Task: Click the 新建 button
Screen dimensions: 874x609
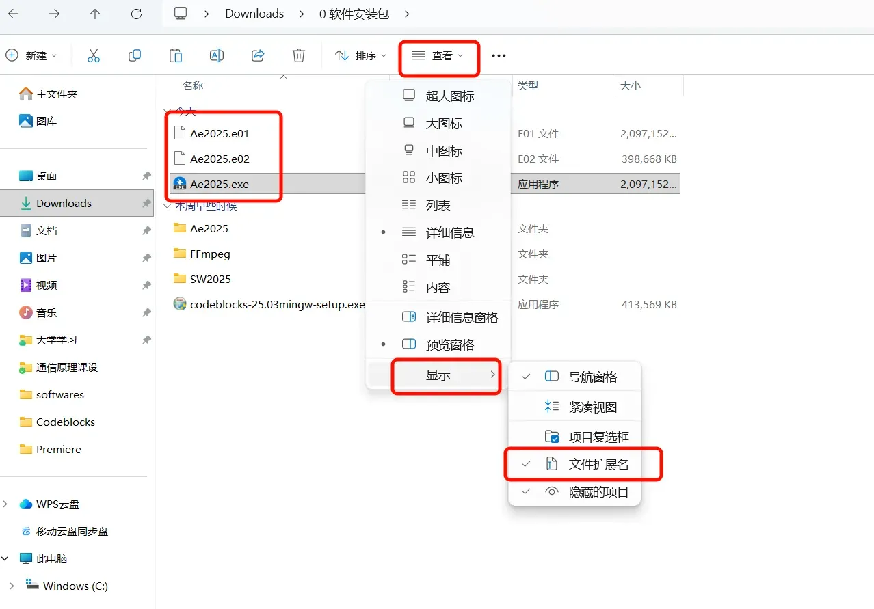Action: click(x=31, y=55)
